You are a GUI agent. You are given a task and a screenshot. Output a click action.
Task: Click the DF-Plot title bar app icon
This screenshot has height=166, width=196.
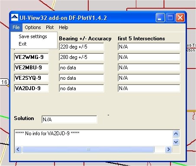(15, 17)
